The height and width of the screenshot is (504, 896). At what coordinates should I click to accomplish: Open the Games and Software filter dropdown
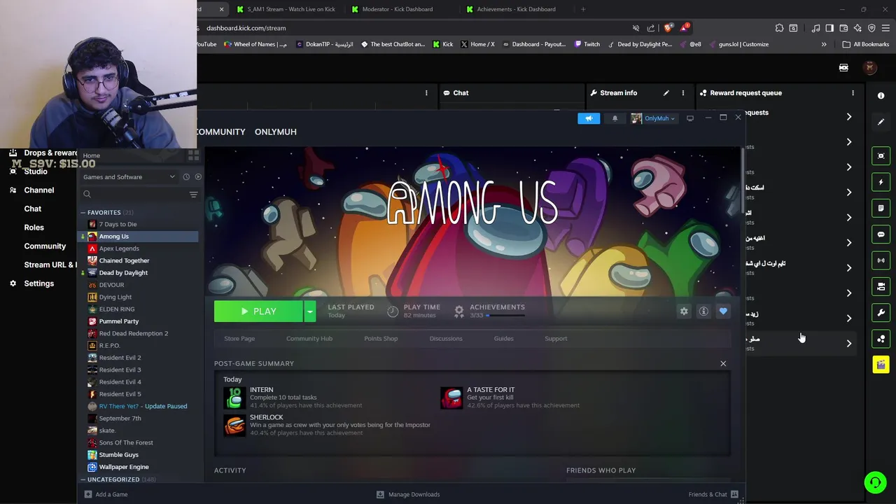click(129, 177)
